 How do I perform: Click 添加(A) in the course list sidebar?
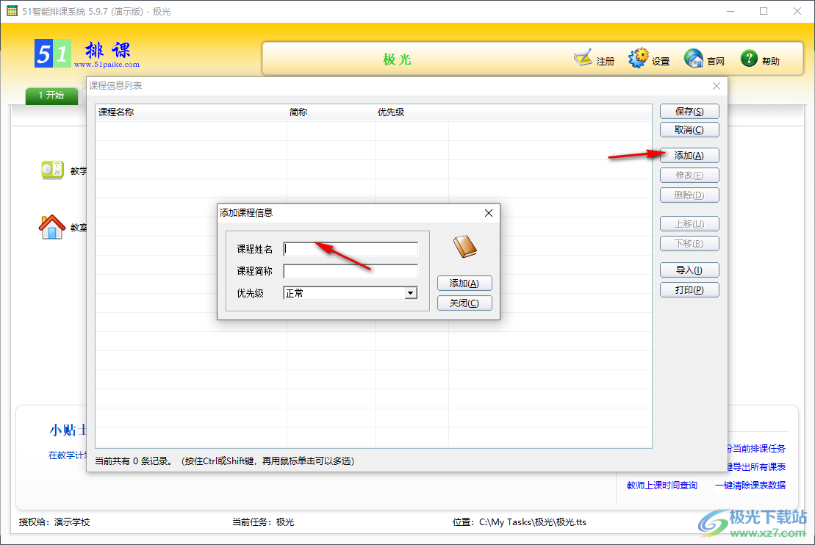tap(689, 155)
